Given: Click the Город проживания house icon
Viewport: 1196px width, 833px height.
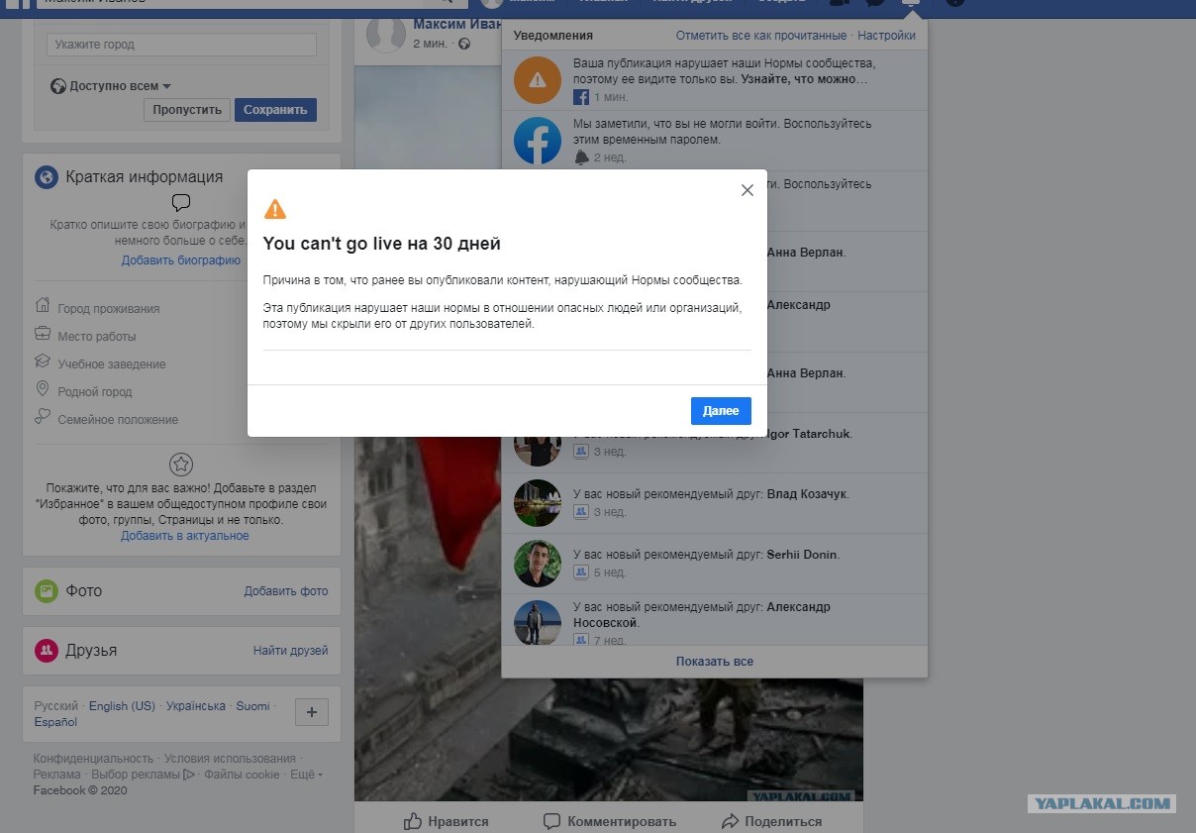Looking at the screenshot, I should (43, 305).
